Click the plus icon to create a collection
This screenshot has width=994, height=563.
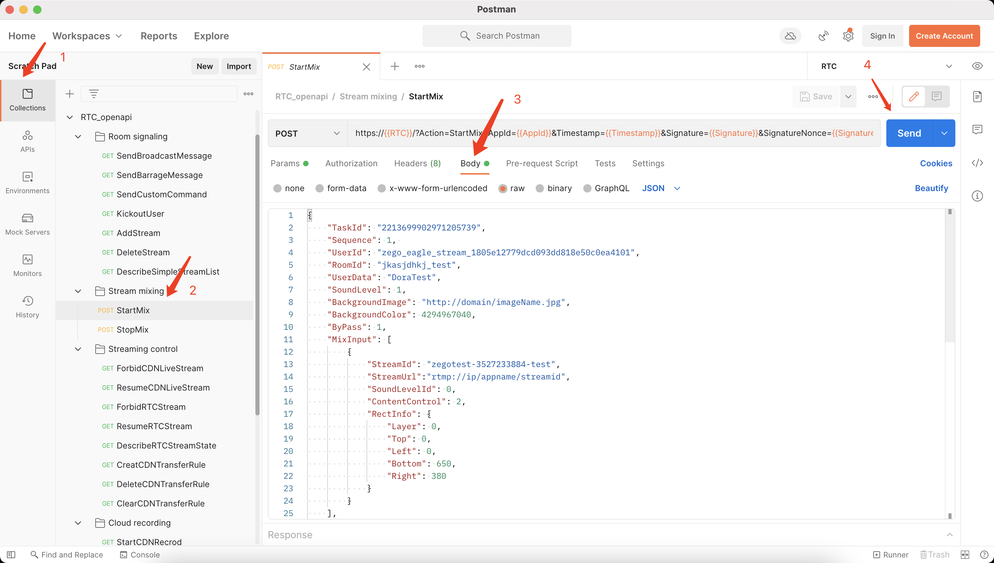pos(70,93)
